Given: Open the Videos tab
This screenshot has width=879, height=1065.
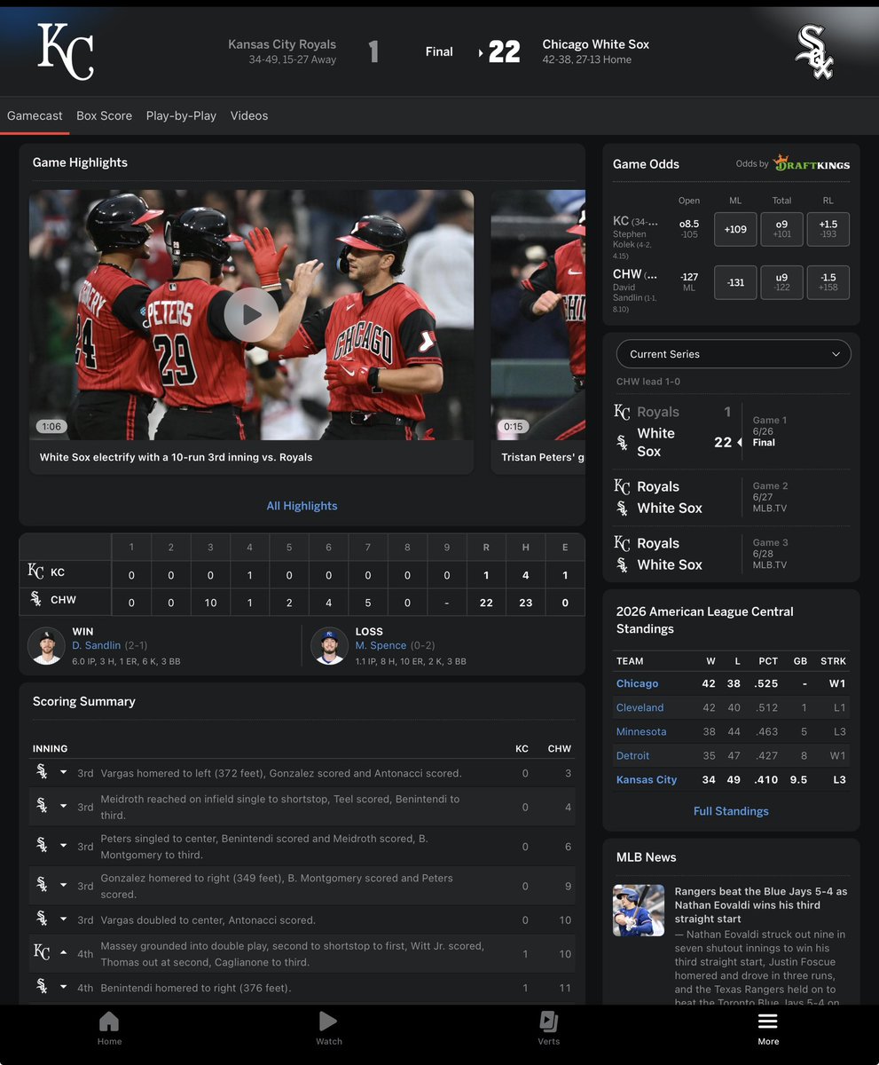Looking at the screenshot, I should [x=249, y=115].
